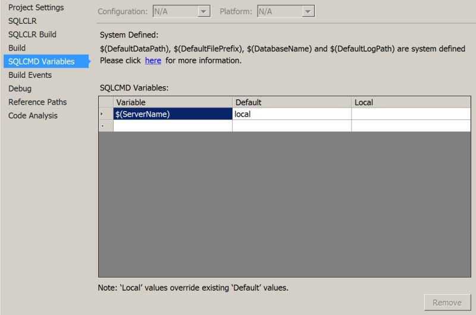Click the empty Variable cell in new row

[x=173, y=126]
